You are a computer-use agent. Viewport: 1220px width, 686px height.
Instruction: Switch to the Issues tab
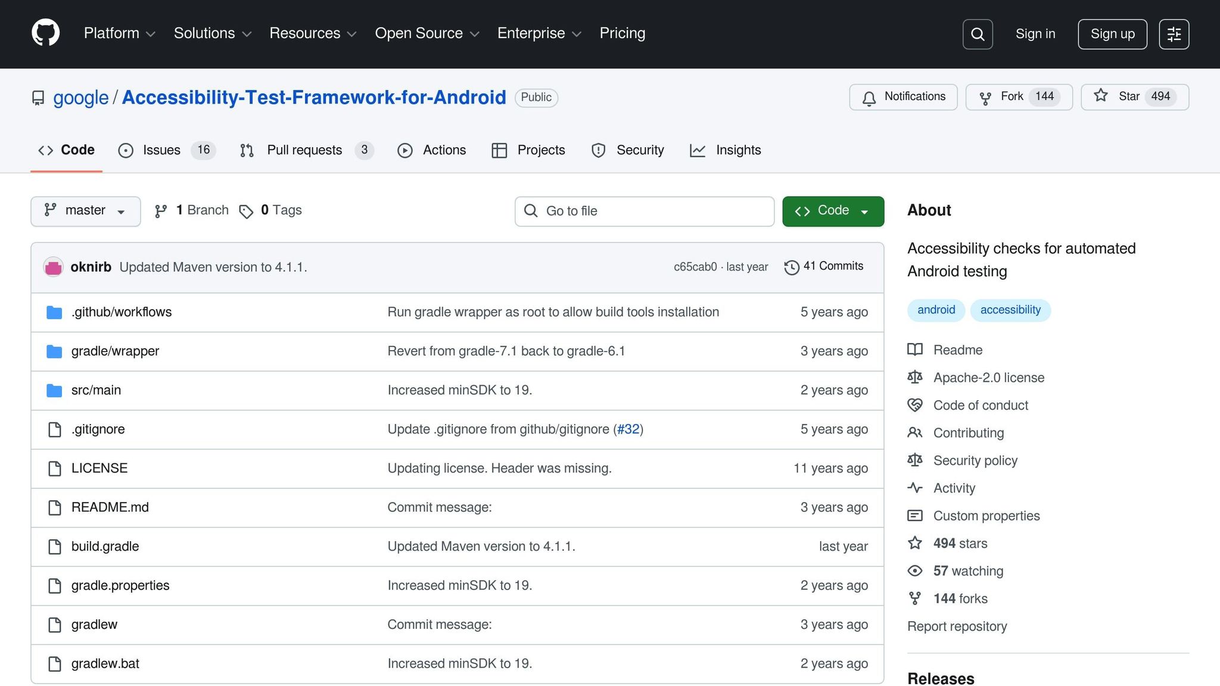[161, 150]
